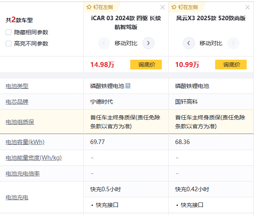Open 电芯品牌 parameter link
This screenshot has height=215, width=254.
[17, 102]
